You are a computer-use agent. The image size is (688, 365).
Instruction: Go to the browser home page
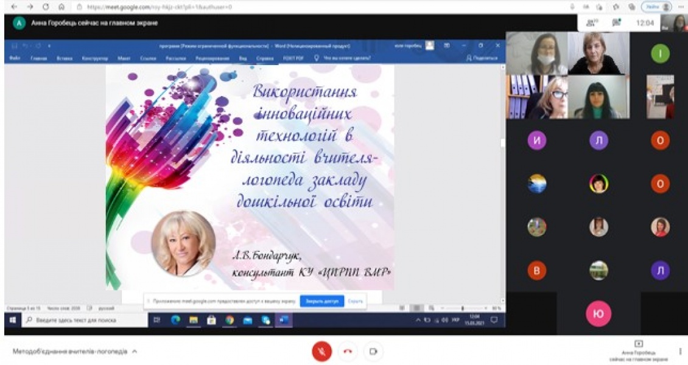pyautogui.click(x=61, y=7)
